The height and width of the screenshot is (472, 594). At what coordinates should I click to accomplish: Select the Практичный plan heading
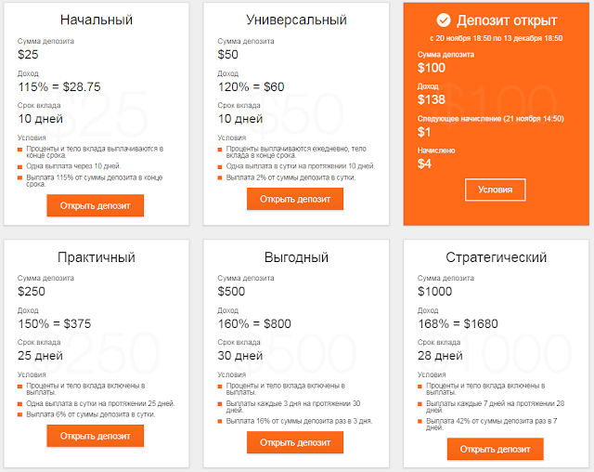pos(97,257)
